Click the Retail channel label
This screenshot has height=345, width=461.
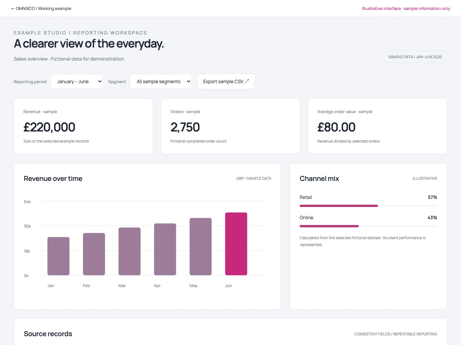[x=306, y=197]
